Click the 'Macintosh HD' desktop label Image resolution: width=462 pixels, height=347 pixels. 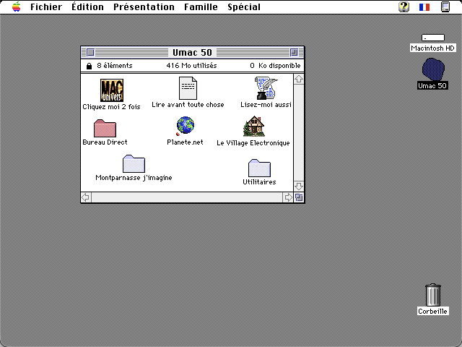(433, 48)
